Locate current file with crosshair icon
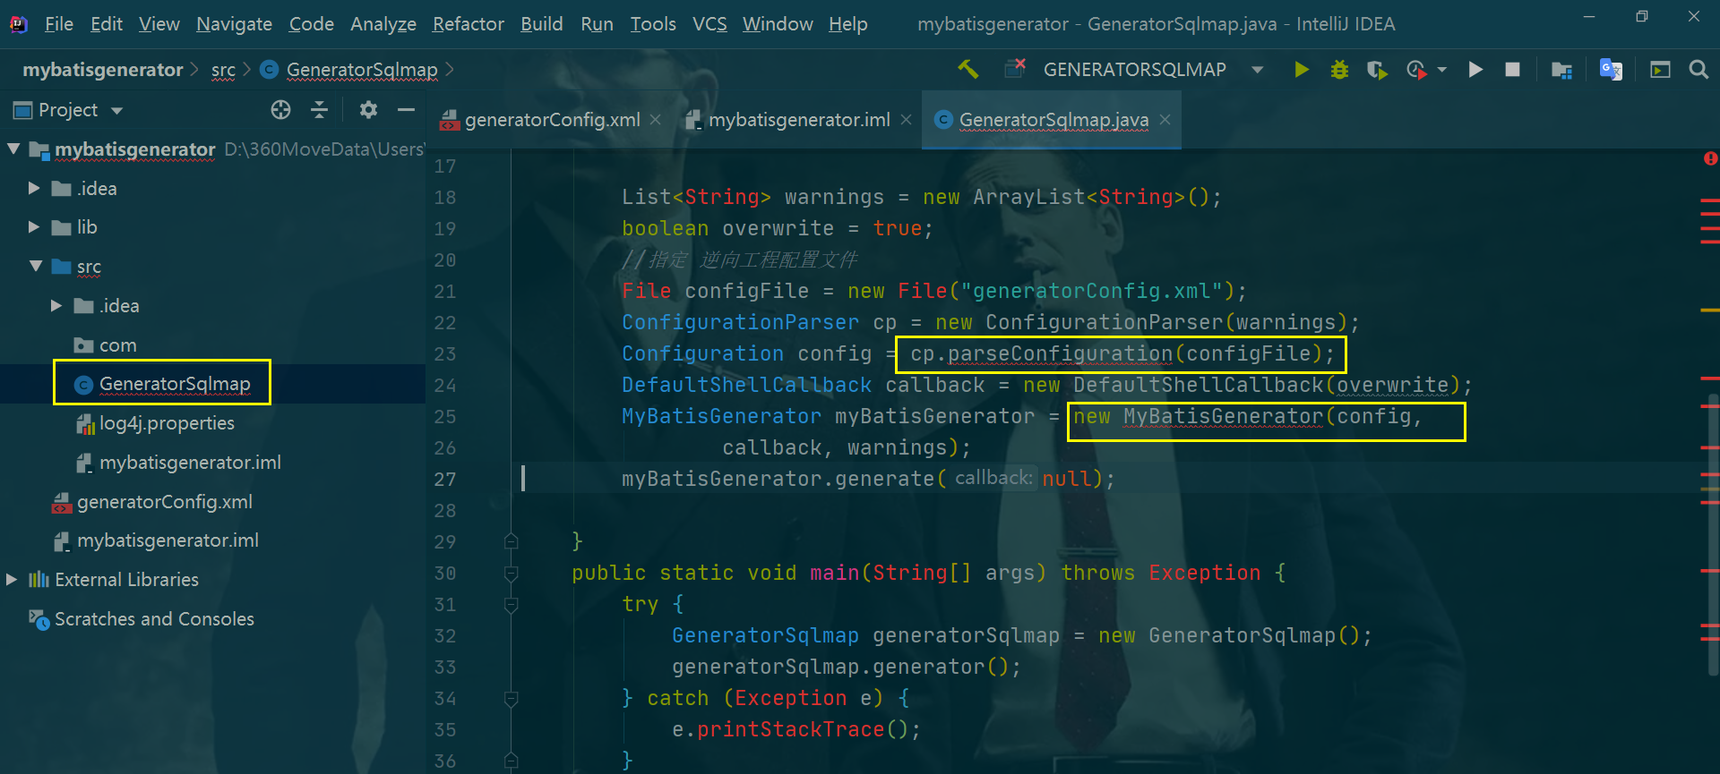Viewport: 1720px width, 774px height. point(281,109)
